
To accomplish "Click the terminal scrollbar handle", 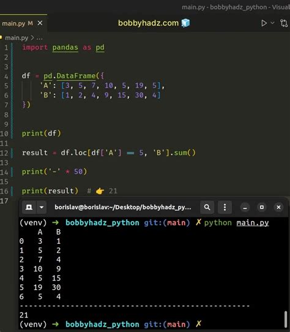I will pos(286,319).
